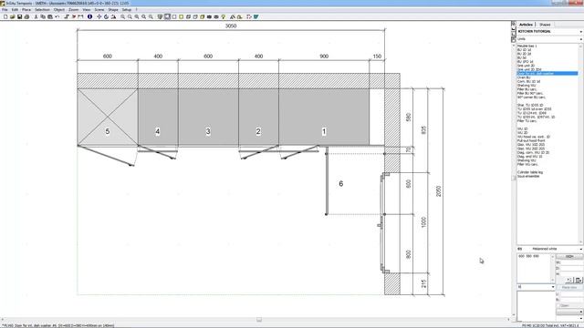Open a file with the folder icon
The height and width of the screenshot is (328, 584).
pyautogui.click(x=12, y=16)
